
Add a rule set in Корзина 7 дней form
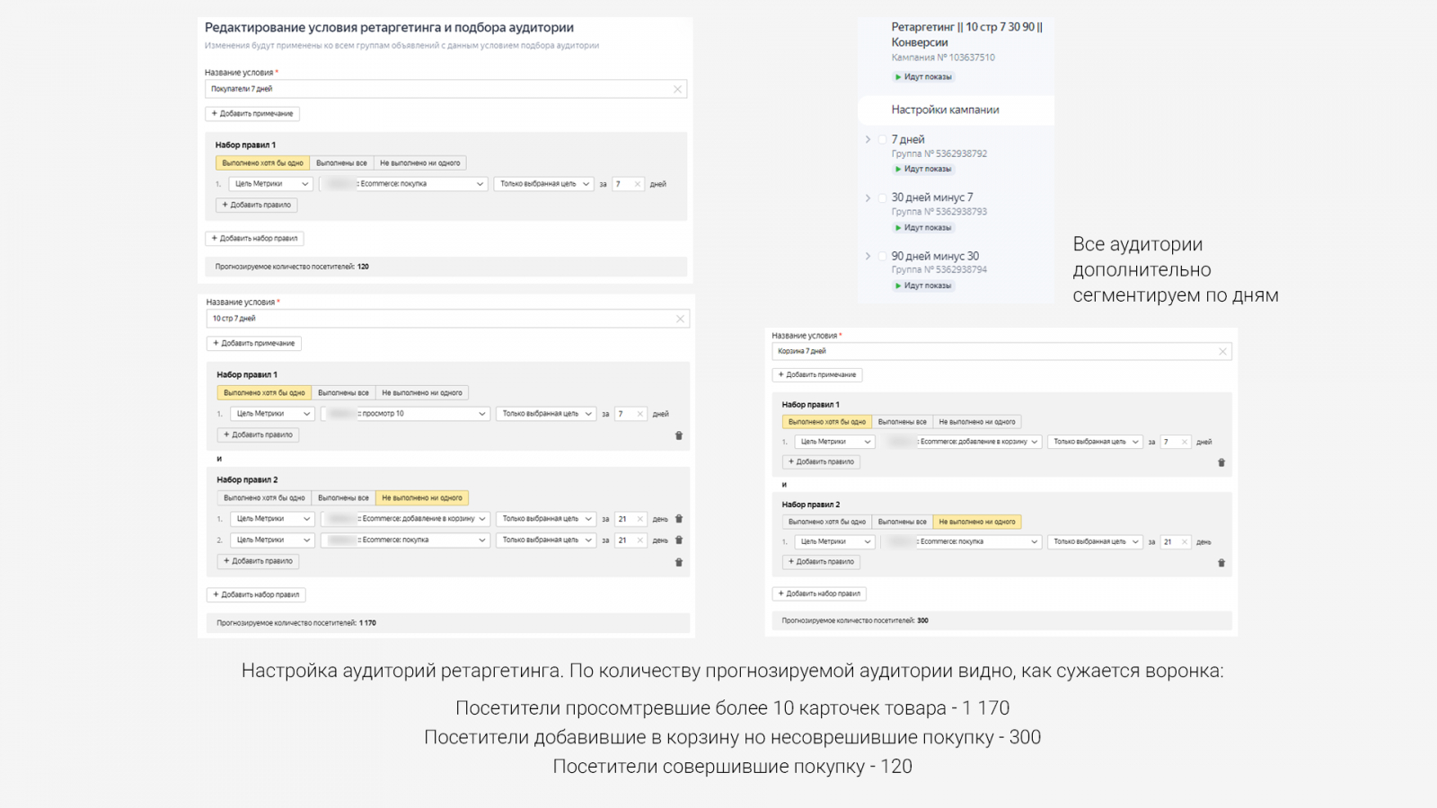pyautogui.click(x=819, y=594)
